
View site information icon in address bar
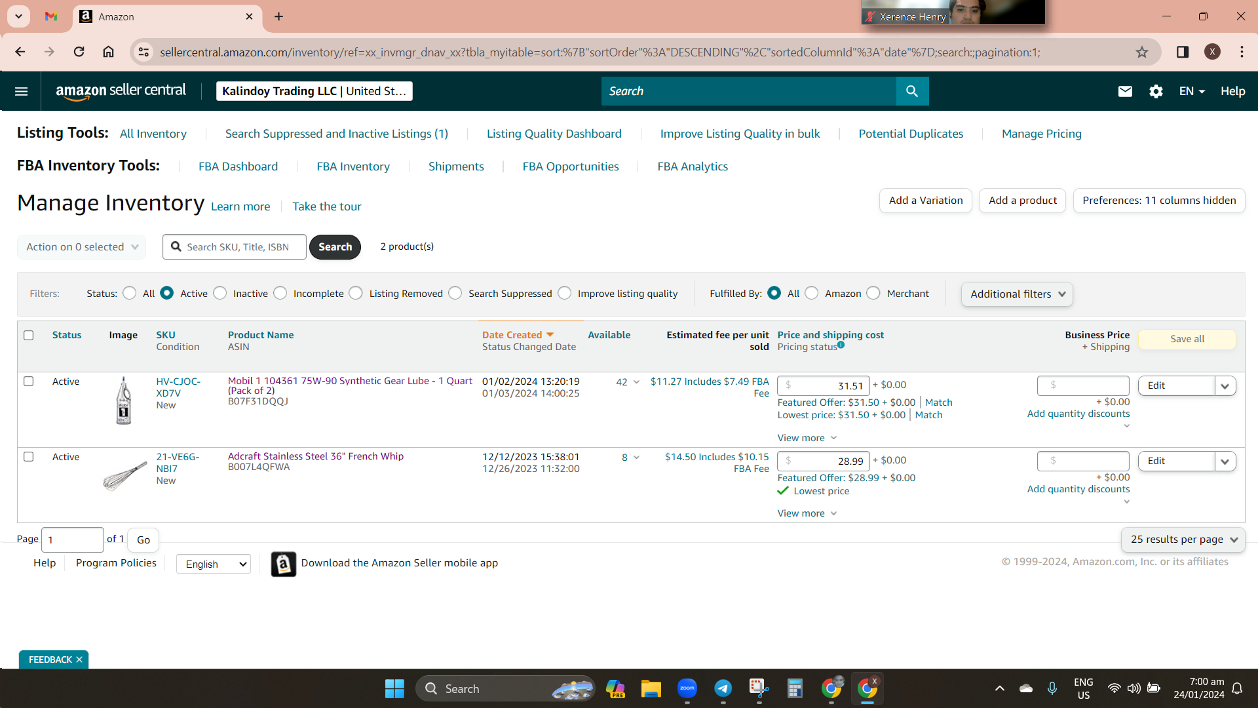click(143, 52)
